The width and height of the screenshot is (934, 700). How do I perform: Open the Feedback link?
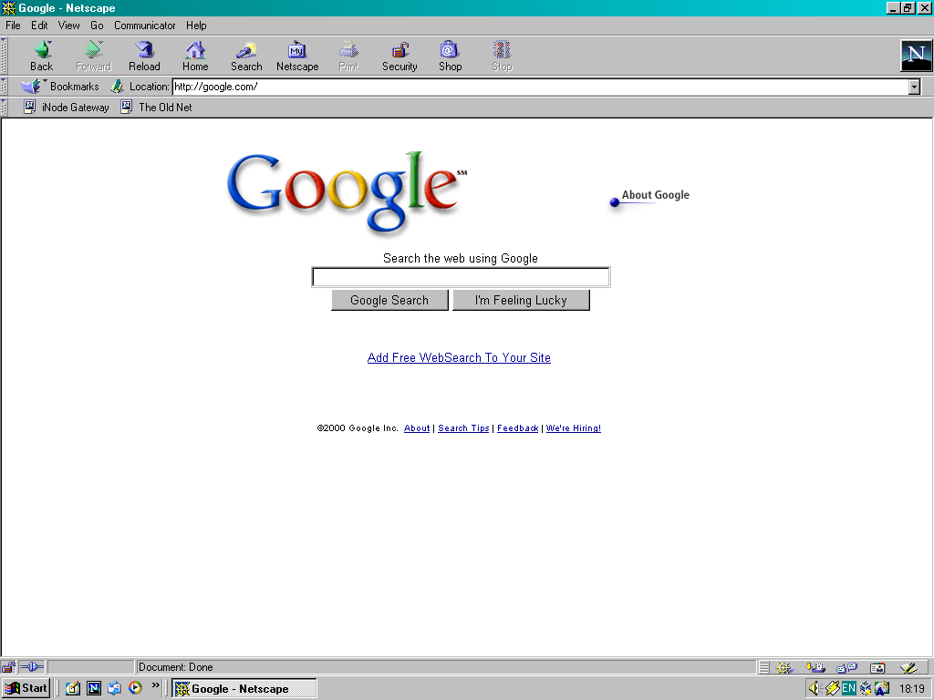tap(518, 428)
